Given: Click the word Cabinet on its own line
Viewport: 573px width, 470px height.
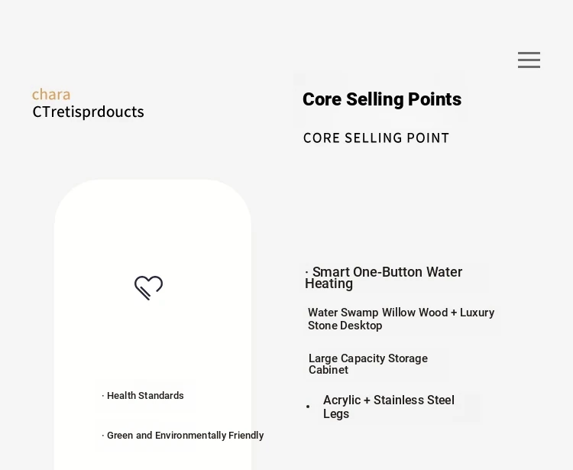Looking at the screenshot, I should coord(329,370).
